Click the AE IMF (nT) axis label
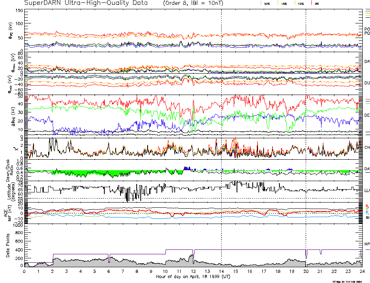Viewport: 370px width, 283px height. pos(8,212)
